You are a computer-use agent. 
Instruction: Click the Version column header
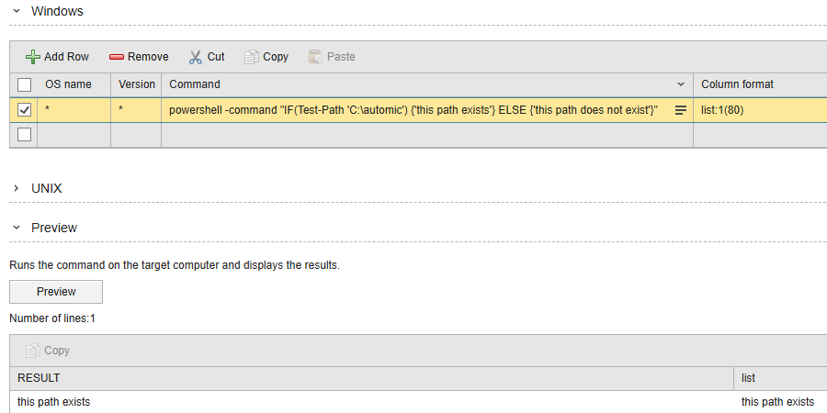point(137,84)
